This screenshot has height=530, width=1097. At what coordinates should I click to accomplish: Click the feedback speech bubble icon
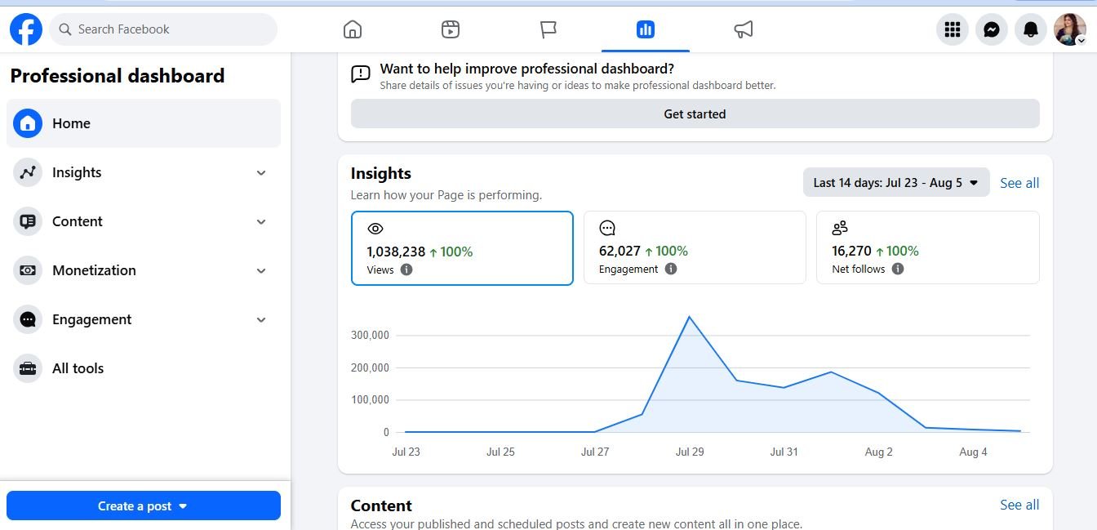pyautogui.click(x=361, y=74)
